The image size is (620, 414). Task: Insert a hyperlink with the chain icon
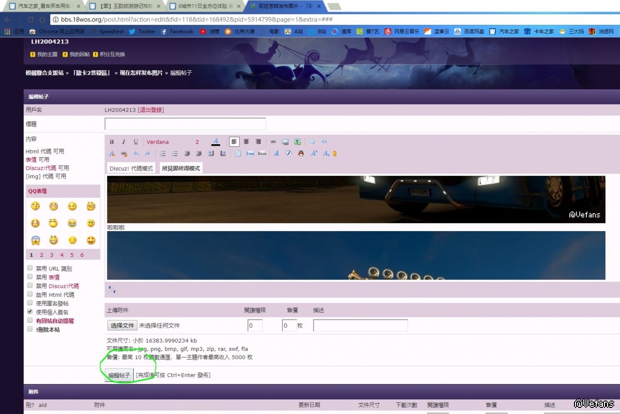(x=273, y=142)
